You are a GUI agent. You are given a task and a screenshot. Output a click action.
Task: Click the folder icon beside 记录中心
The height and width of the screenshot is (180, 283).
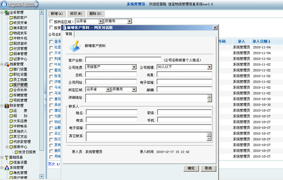coord(11,59)
